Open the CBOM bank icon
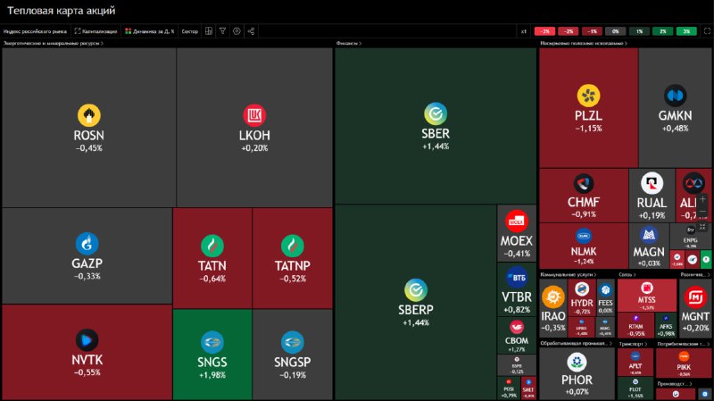The image size is (714, 401). click(x=517, y=327)
